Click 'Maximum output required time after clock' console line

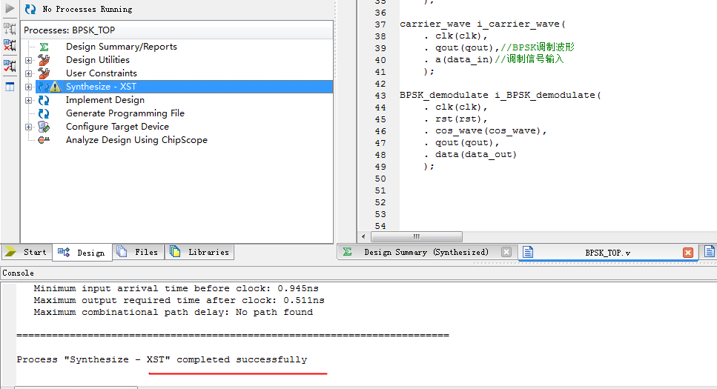(x=179, y=300)
